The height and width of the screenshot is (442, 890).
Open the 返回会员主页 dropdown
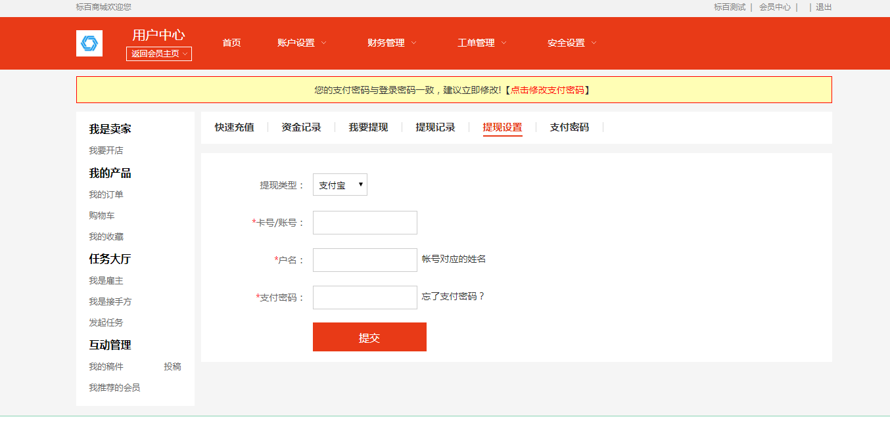coord(159,54)
